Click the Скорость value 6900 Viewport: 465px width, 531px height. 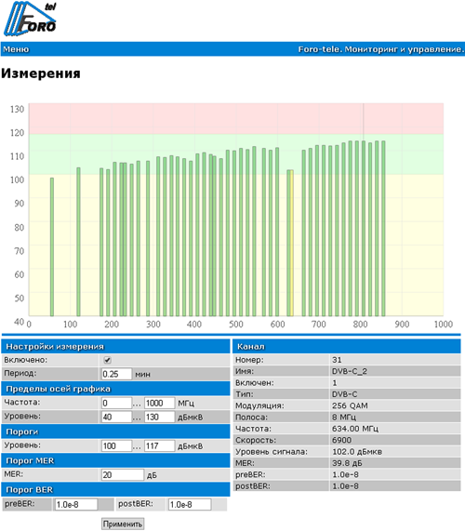(341, 440)
